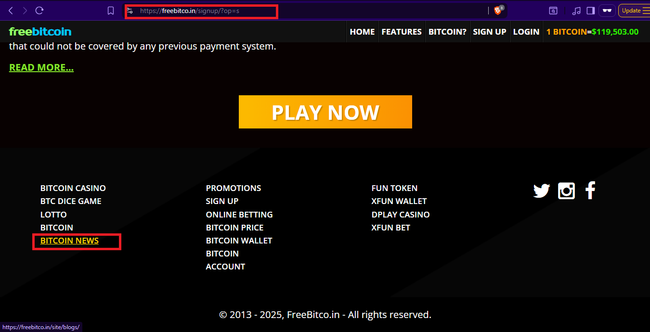
Task: Open the Update browser menu button
Action: pyautogui.click(x=635, y=11)
